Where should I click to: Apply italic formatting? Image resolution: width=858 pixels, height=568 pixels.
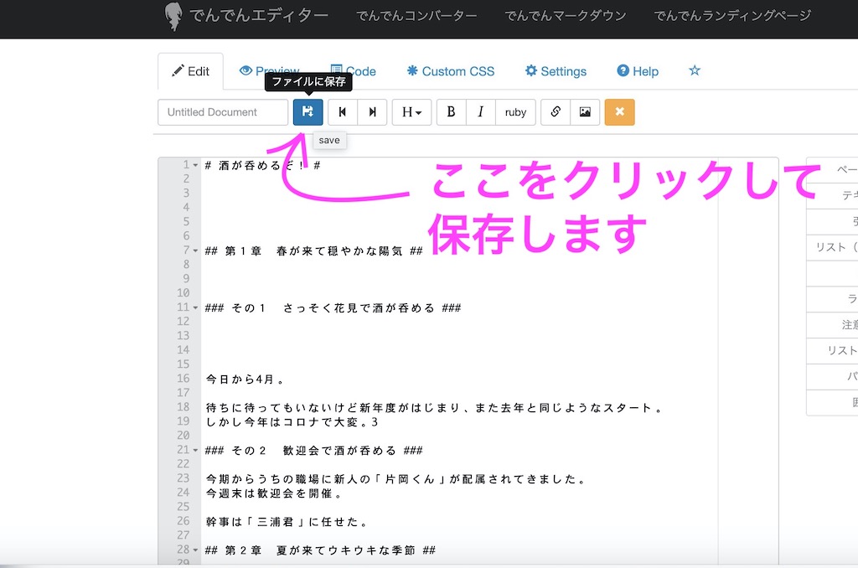click(x=480, y=112)
